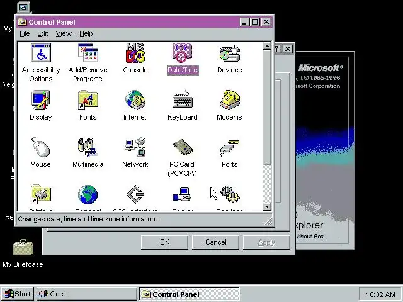Image resolution: width=403 pixels, height=302 pixels.
Task: Select the MS-DOS Console icon
Action: 135,53
